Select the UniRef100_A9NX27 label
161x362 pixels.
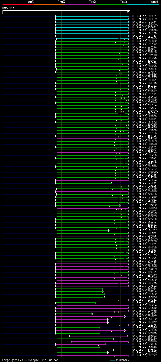(x=144, y=108)
